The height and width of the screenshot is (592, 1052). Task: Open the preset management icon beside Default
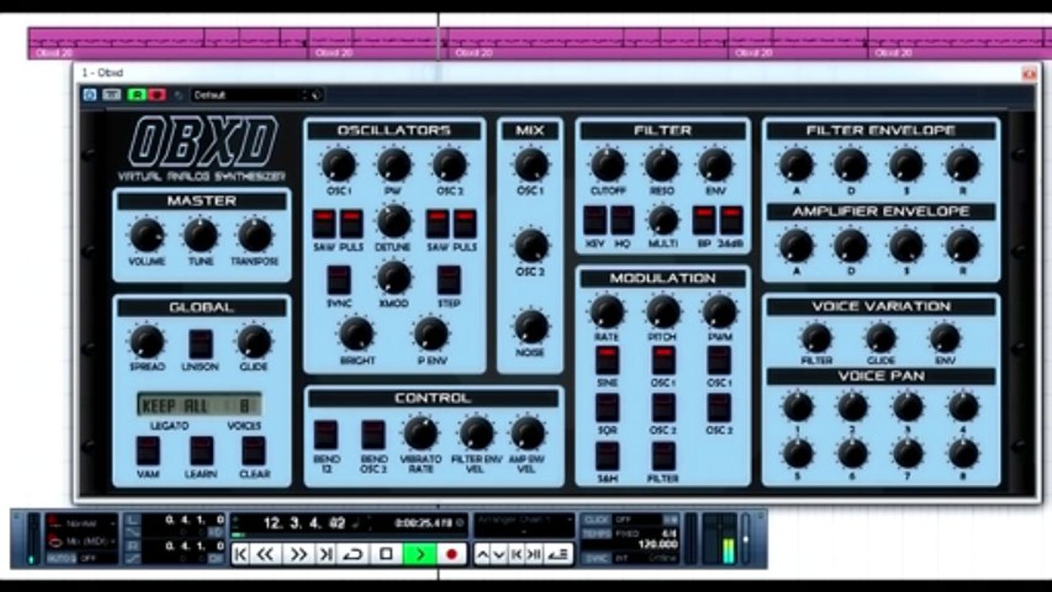click(317, 95)
